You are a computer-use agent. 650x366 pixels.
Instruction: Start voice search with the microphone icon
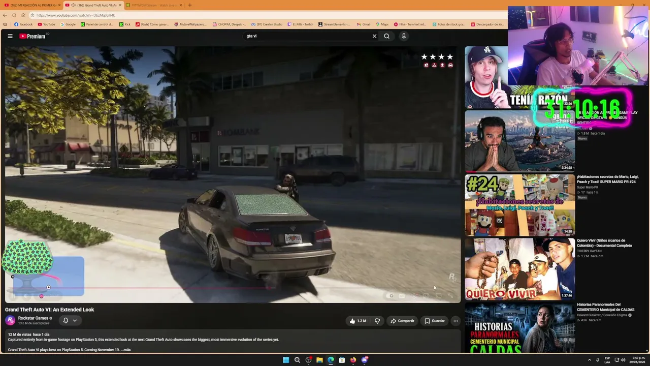tap(404, 36)
